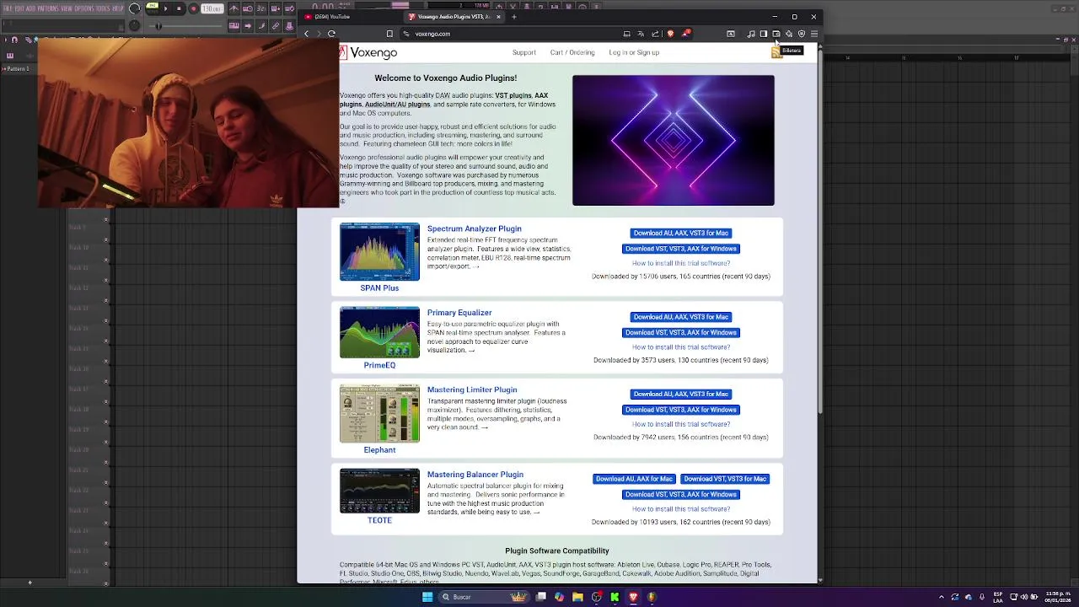Click the share page icon in address bar
Image resolution: width=1079 pixels, height=607 pixels.
655,34
